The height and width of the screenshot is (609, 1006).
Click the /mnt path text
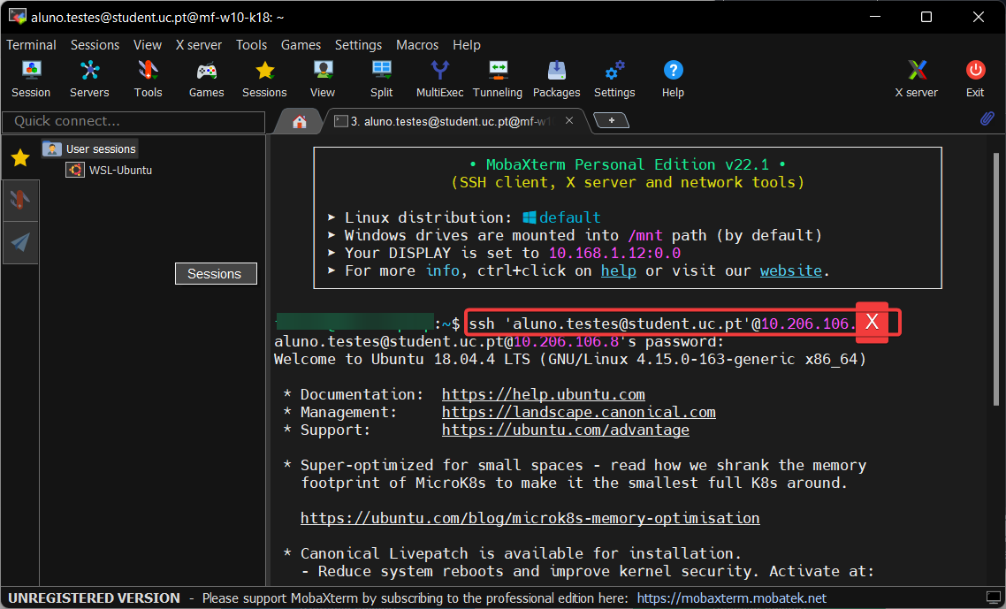pos(644,235)
